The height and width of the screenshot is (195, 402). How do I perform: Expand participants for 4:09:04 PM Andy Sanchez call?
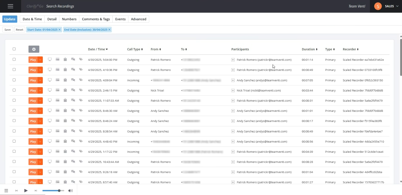(233, 80)
